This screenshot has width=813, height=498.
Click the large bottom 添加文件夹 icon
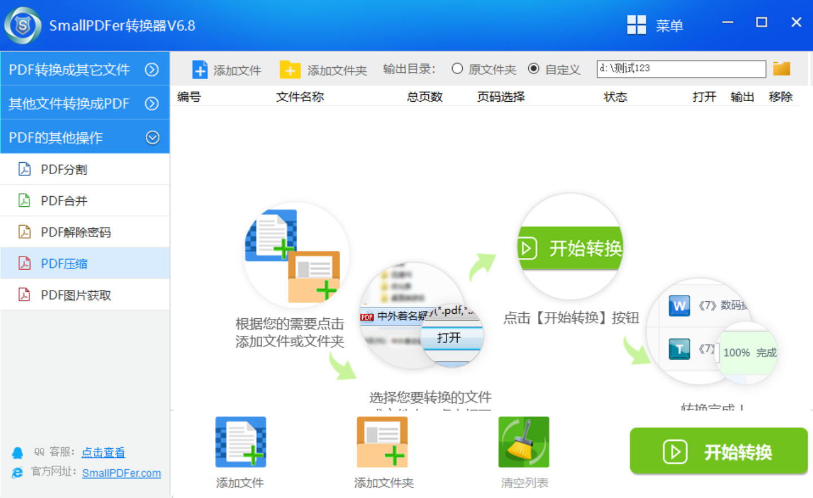(x=382, y=442)
